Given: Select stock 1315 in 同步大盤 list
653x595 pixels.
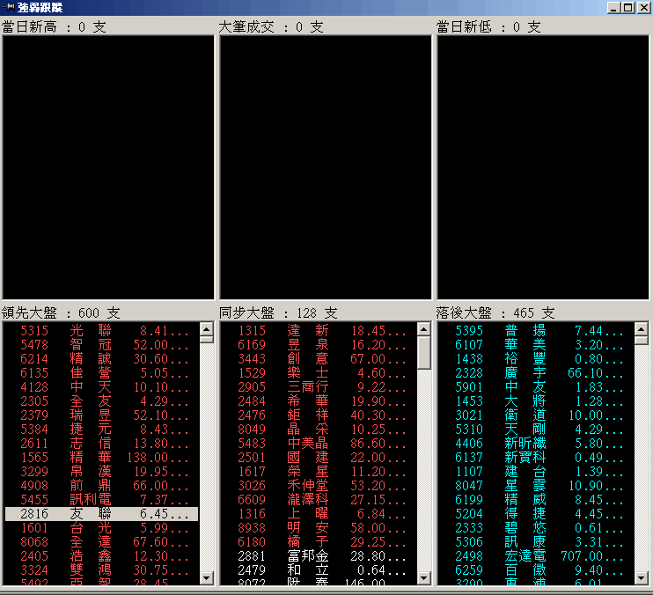Looking at the screenshot, I should (x=317, y=330).
